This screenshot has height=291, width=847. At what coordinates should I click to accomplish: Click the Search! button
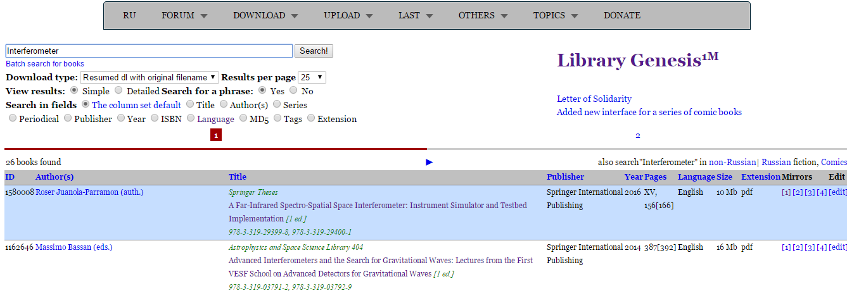314,51
